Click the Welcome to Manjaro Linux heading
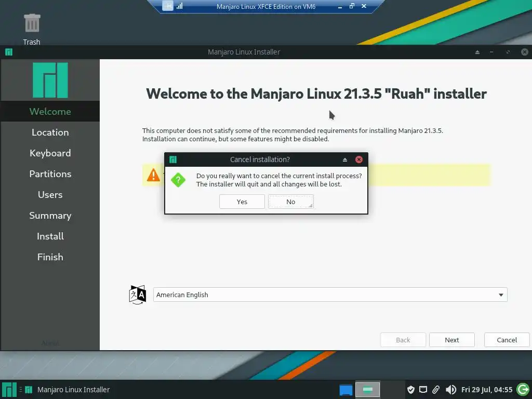This screenshot has height=399, width=532. 316,94
